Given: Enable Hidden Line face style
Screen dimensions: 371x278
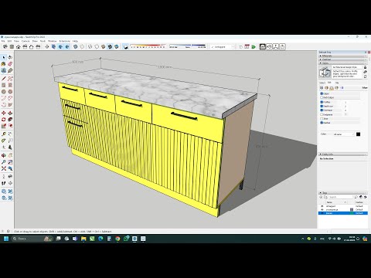Looking at the screenshot, I should pos(97,46).
